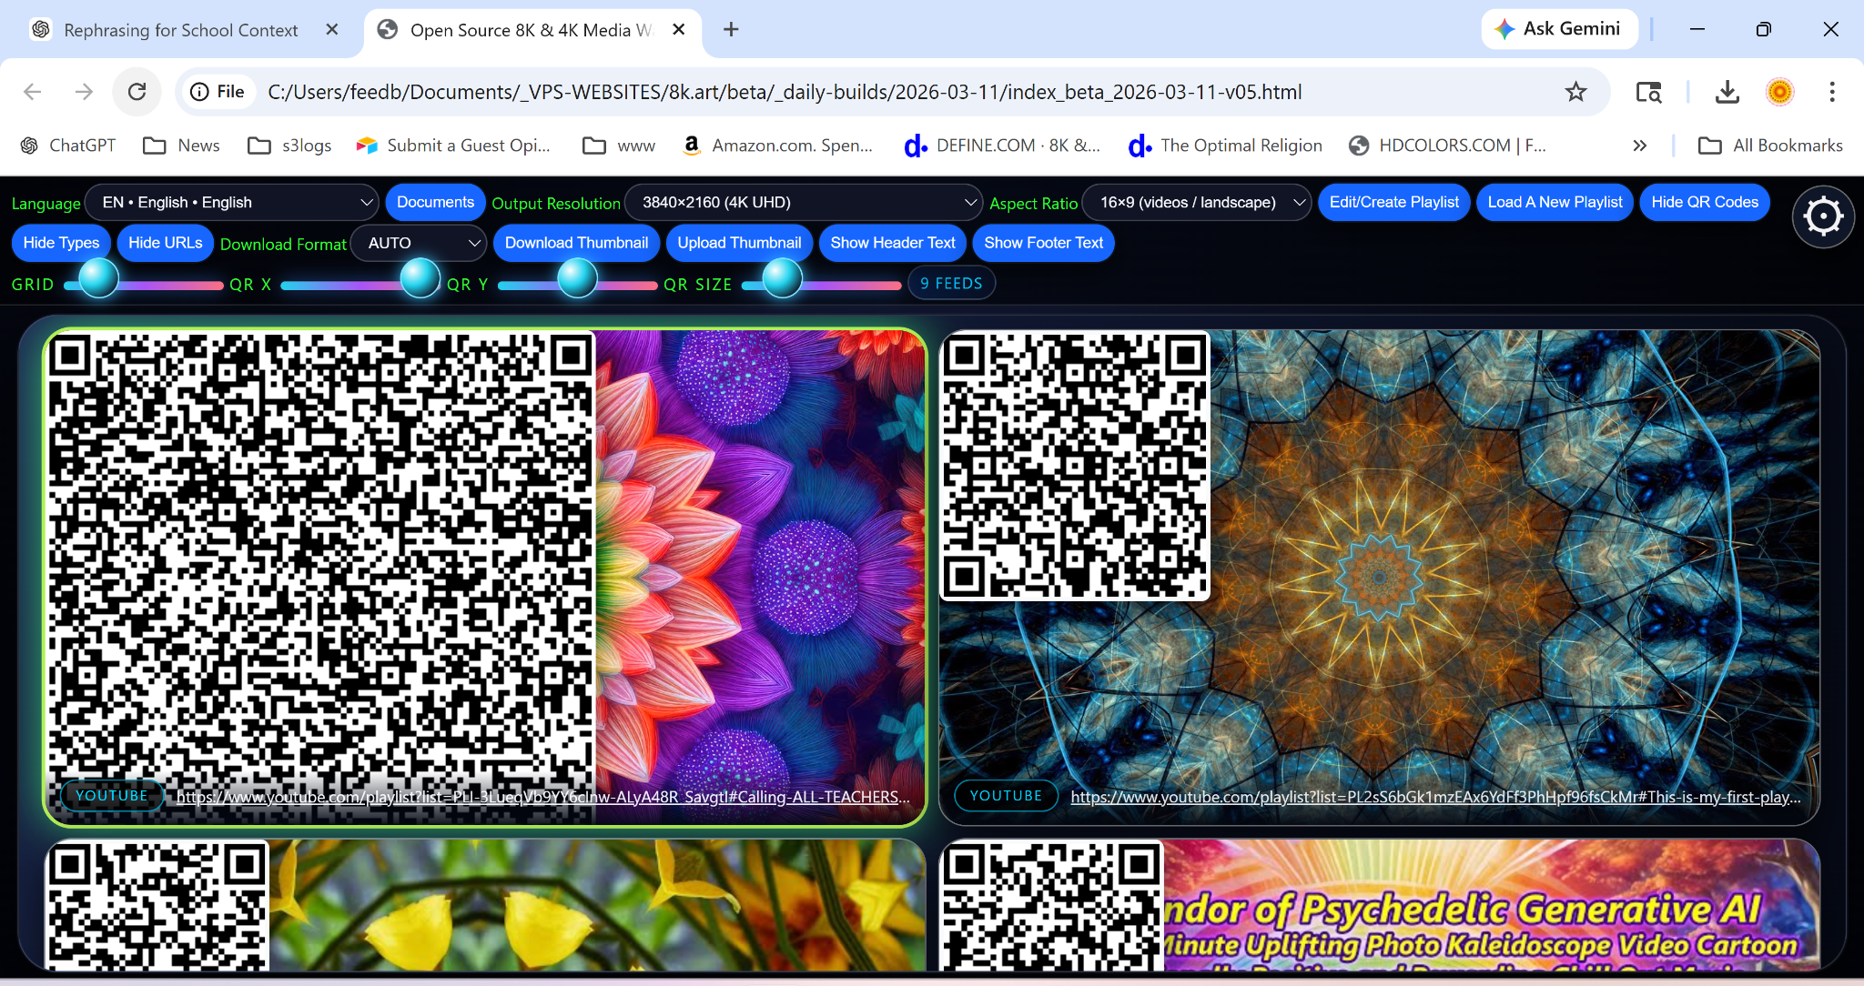Image resolution: width=1864 pixels, height=986 pixels.
Task: Open The Optimal Religion bookmark
Action: [x=1225, y=146]
